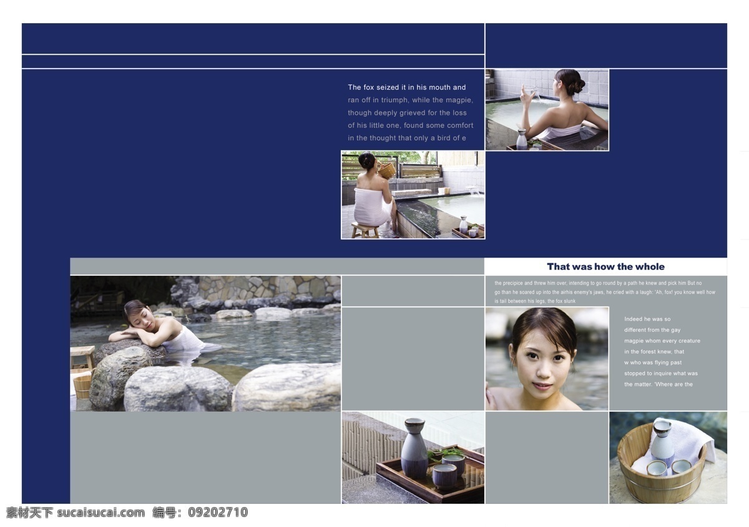Click the line "magpie whom every creature"
Viewport: 749px width, 527px height.
[x=662, y=341]
